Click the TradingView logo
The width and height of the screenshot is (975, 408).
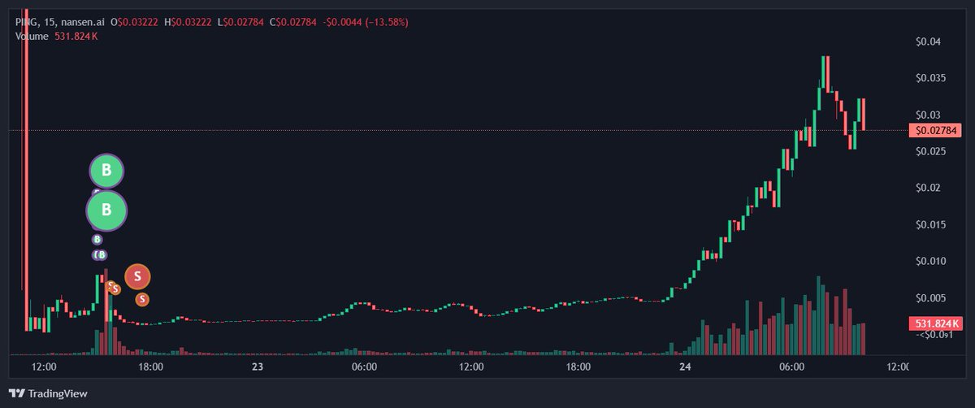49,393
